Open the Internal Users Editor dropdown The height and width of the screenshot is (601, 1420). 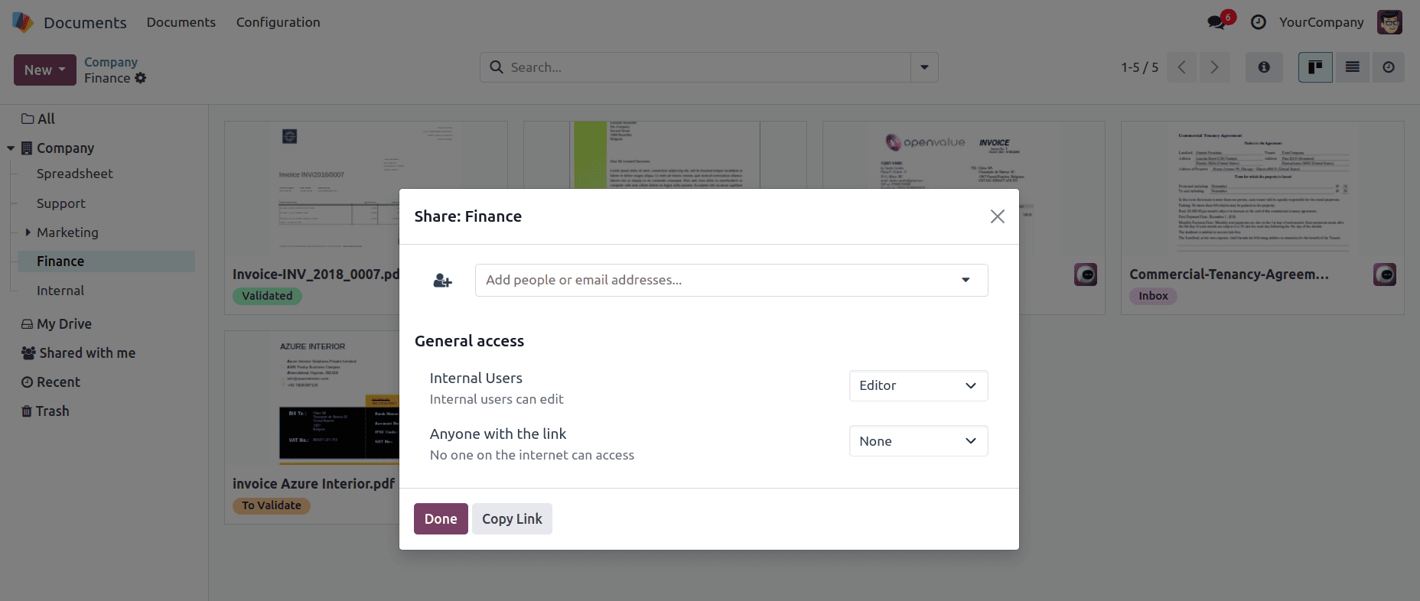pos(917,385)
